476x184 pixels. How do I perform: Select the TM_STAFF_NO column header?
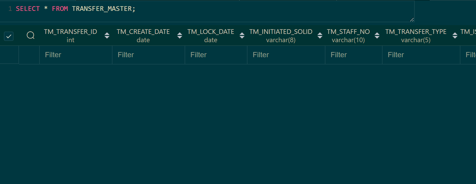[x=348, y=32]
